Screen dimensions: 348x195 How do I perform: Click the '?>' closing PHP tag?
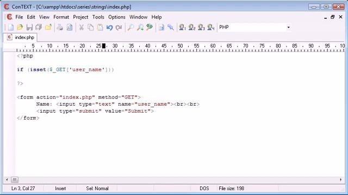20,83
